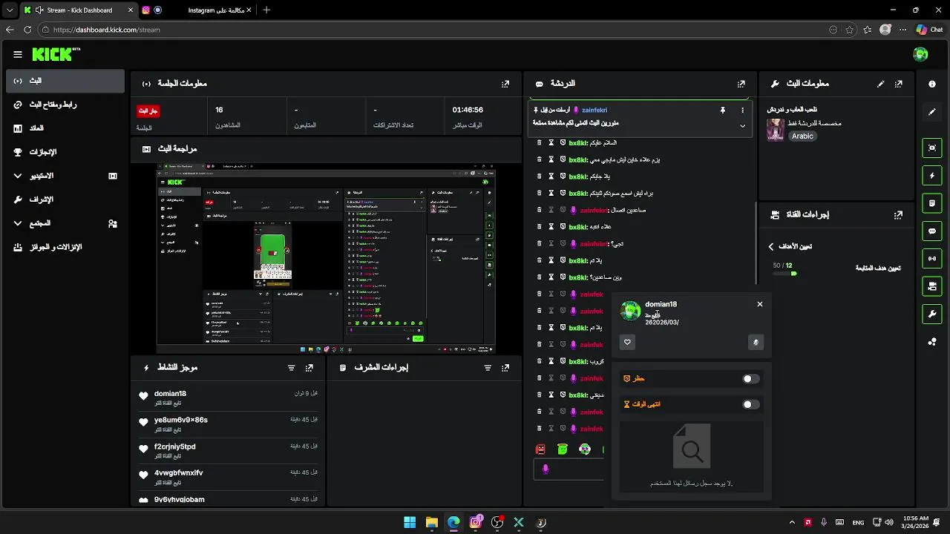Pop out the stream information panel

coord(899,84)
